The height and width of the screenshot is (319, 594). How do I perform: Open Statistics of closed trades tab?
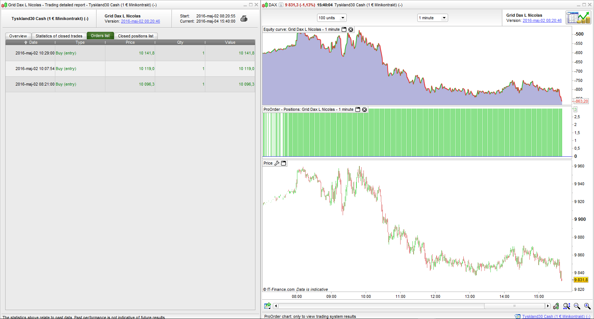(x=59, y=36)
